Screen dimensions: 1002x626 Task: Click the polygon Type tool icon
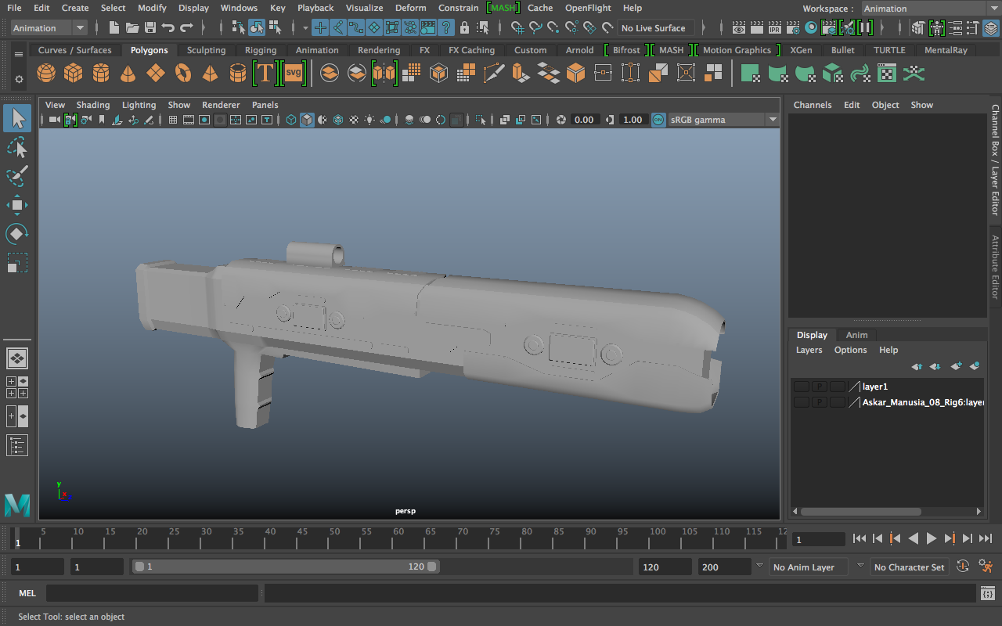coord(265,74)
